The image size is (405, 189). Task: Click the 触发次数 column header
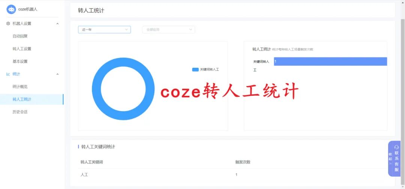pos(243,162)
